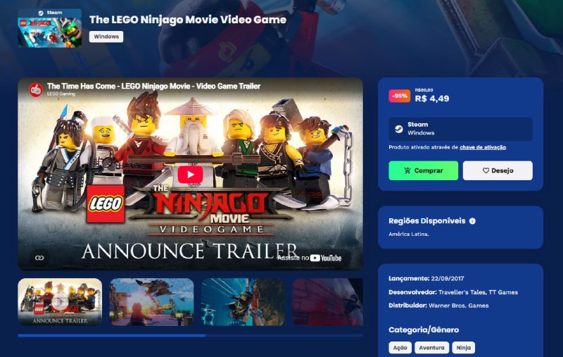The image size is (563, 357).
Task: Click the América Latina region text
Action: tap(409, 234)
